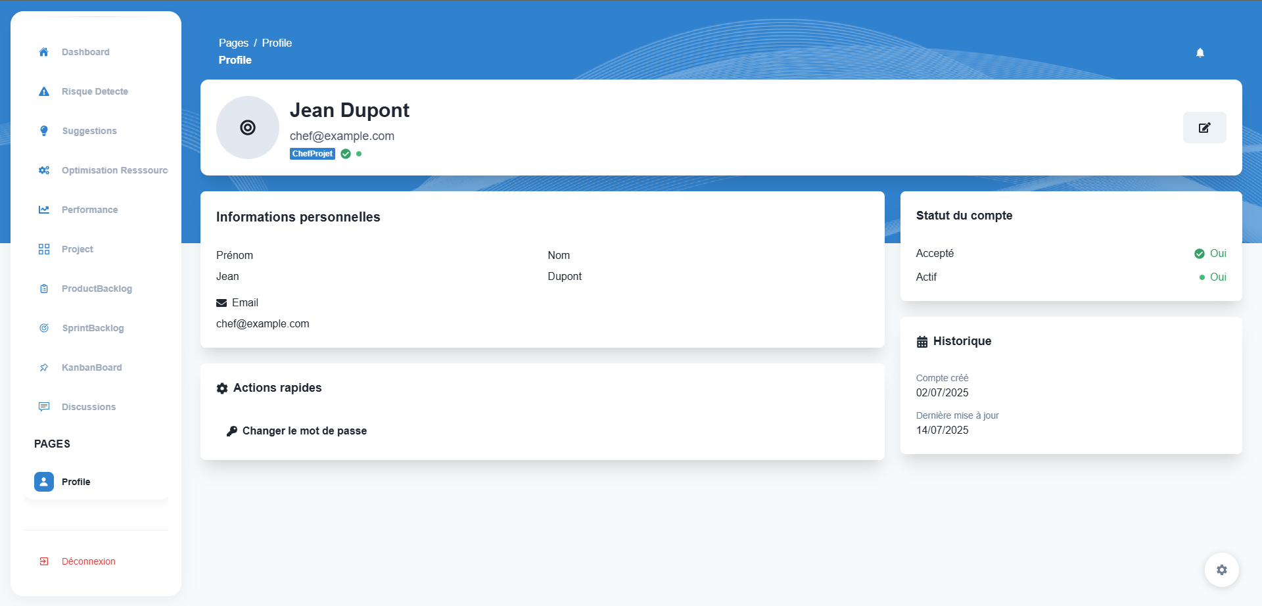
Task: Click the Dashboard home icon
Action: click(x=44, y=52)
